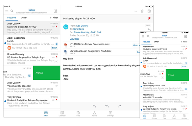The width and height of the screenshot is (192, 126).
Task: Open the Filter options on iPad
Action: [x=54, y=18]
